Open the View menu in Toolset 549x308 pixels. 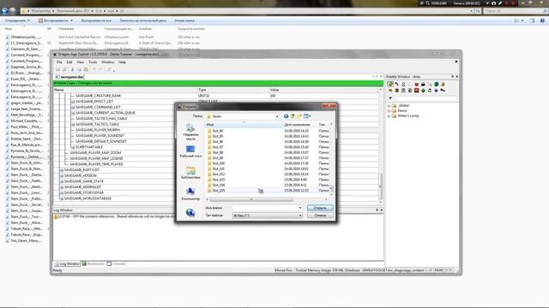(80, 62)
